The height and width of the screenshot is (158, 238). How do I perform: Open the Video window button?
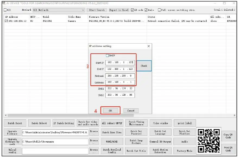(161, 123)
